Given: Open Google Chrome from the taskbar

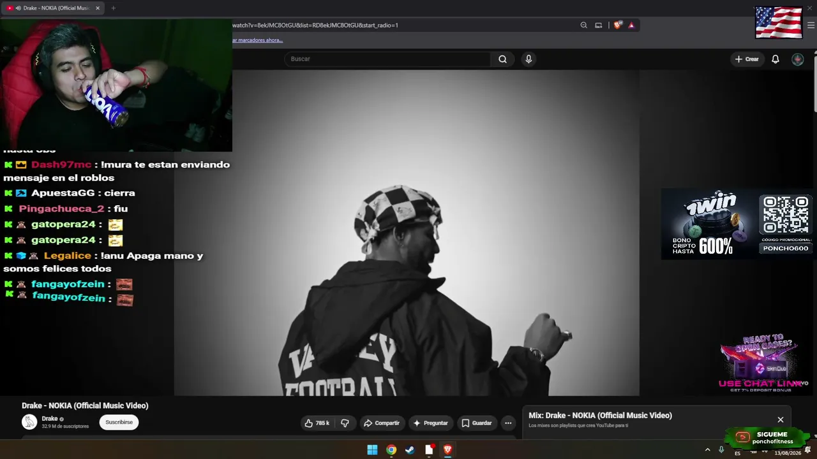Looking at the screenshot, I should pos(391,450).
